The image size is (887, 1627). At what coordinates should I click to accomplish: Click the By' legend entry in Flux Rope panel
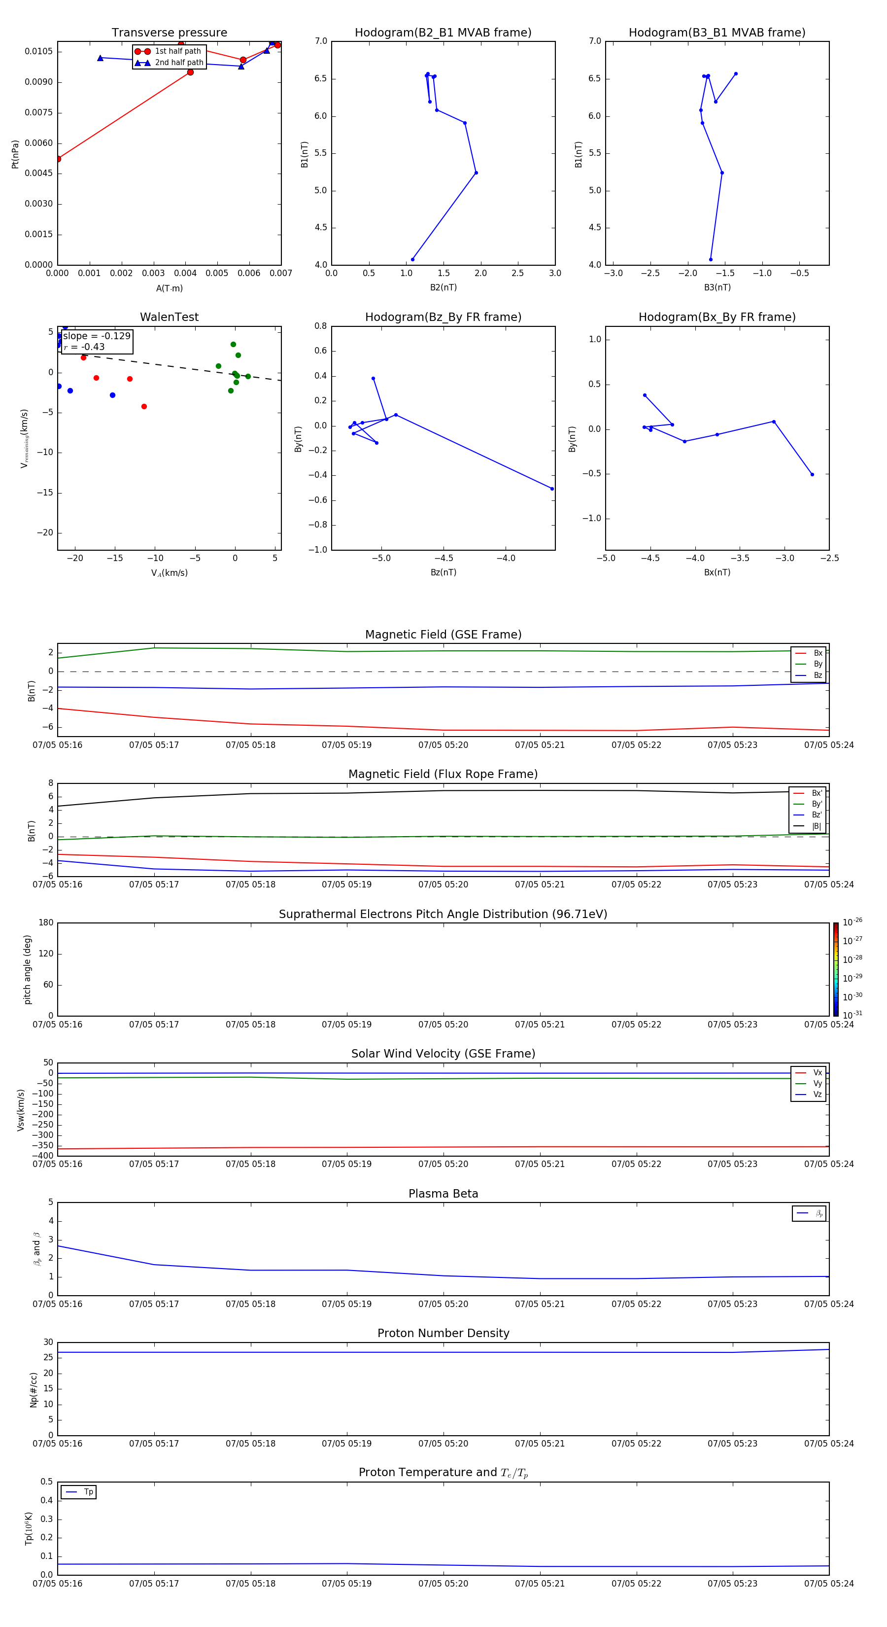tap(808, 804)
